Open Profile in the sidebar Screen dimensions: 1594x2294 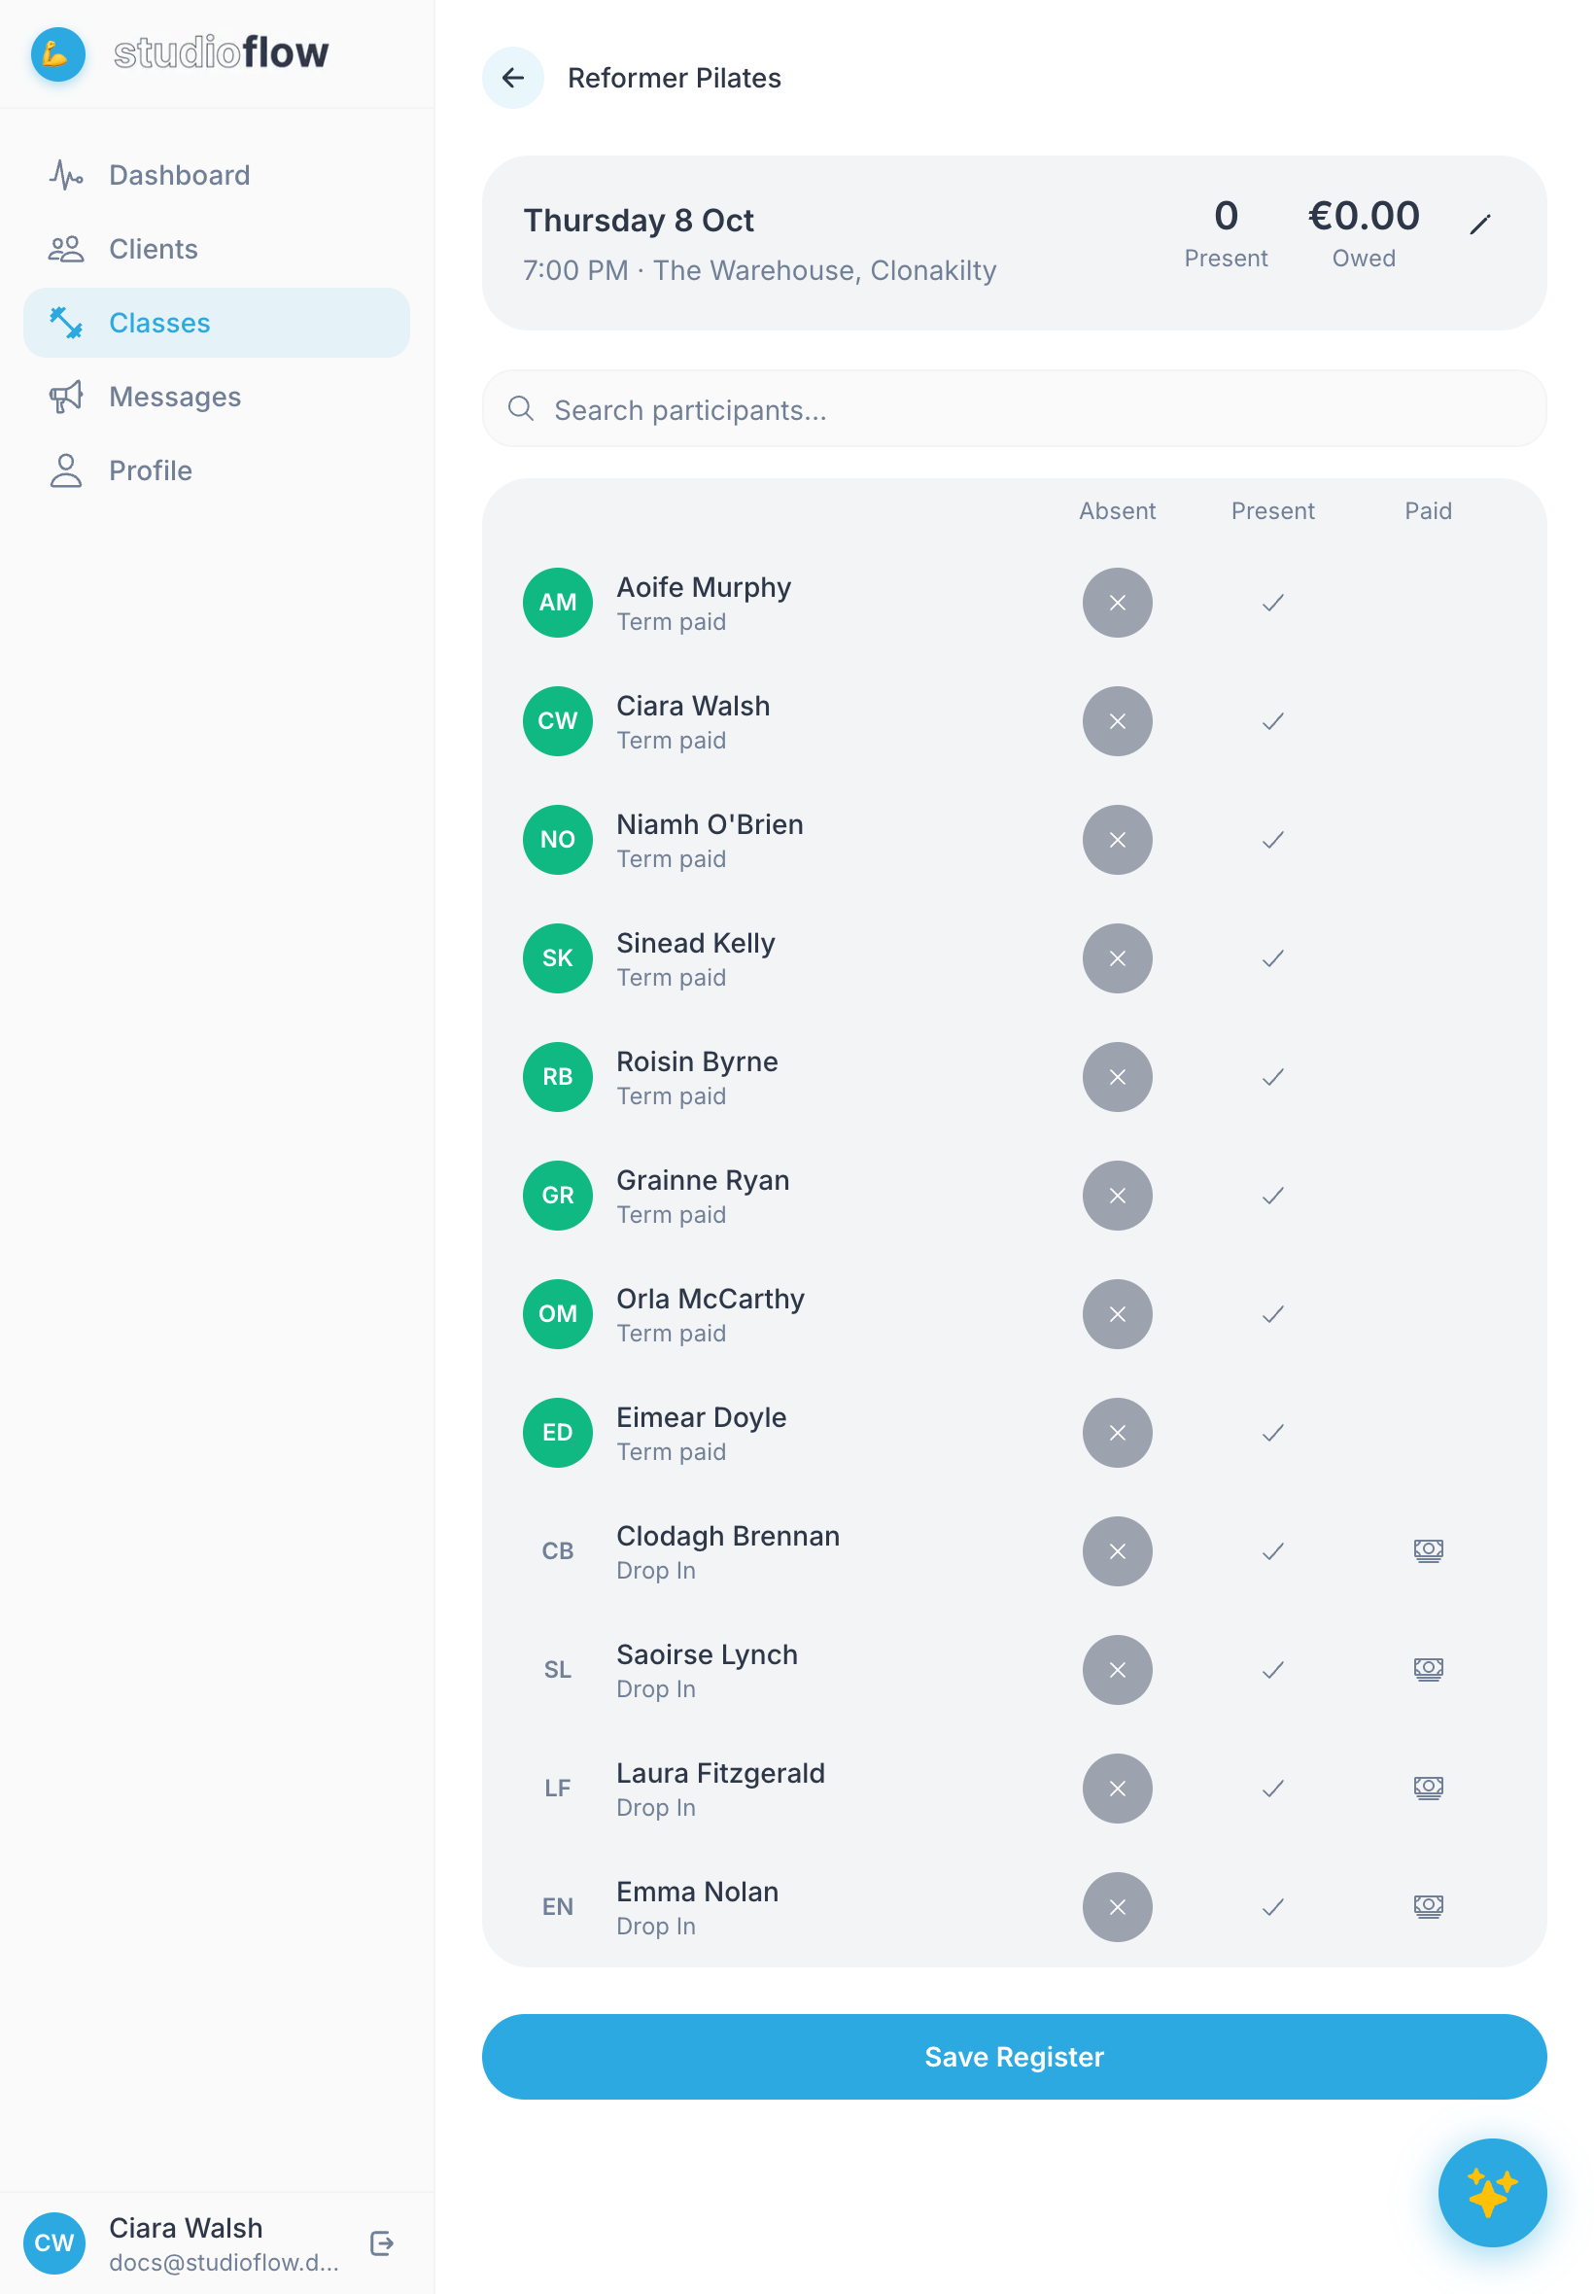[x=216, y=470]
